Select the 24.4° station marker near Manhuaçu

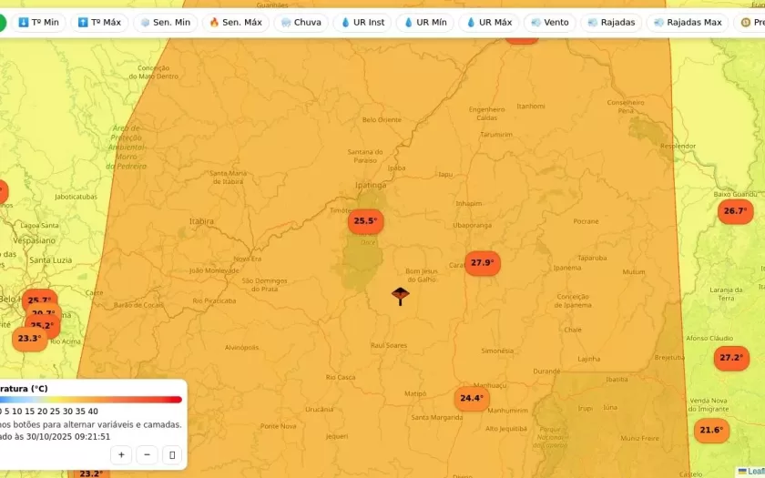click(x=471, y=398)
